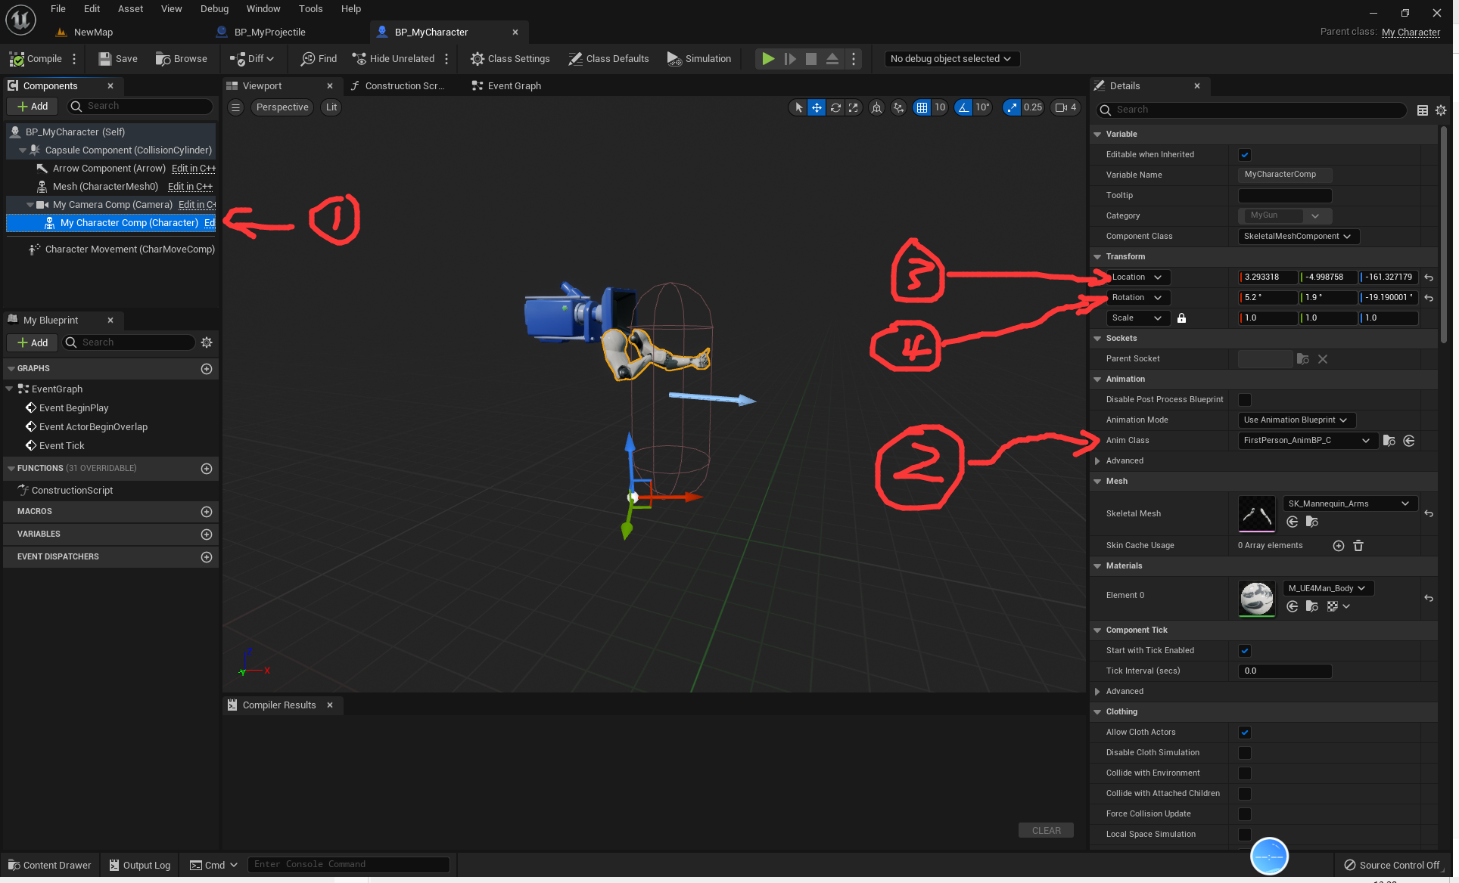This screenshot has width=1459, height=883.
Task: Switch to the Event Graph tab
Action: (506, 85)
